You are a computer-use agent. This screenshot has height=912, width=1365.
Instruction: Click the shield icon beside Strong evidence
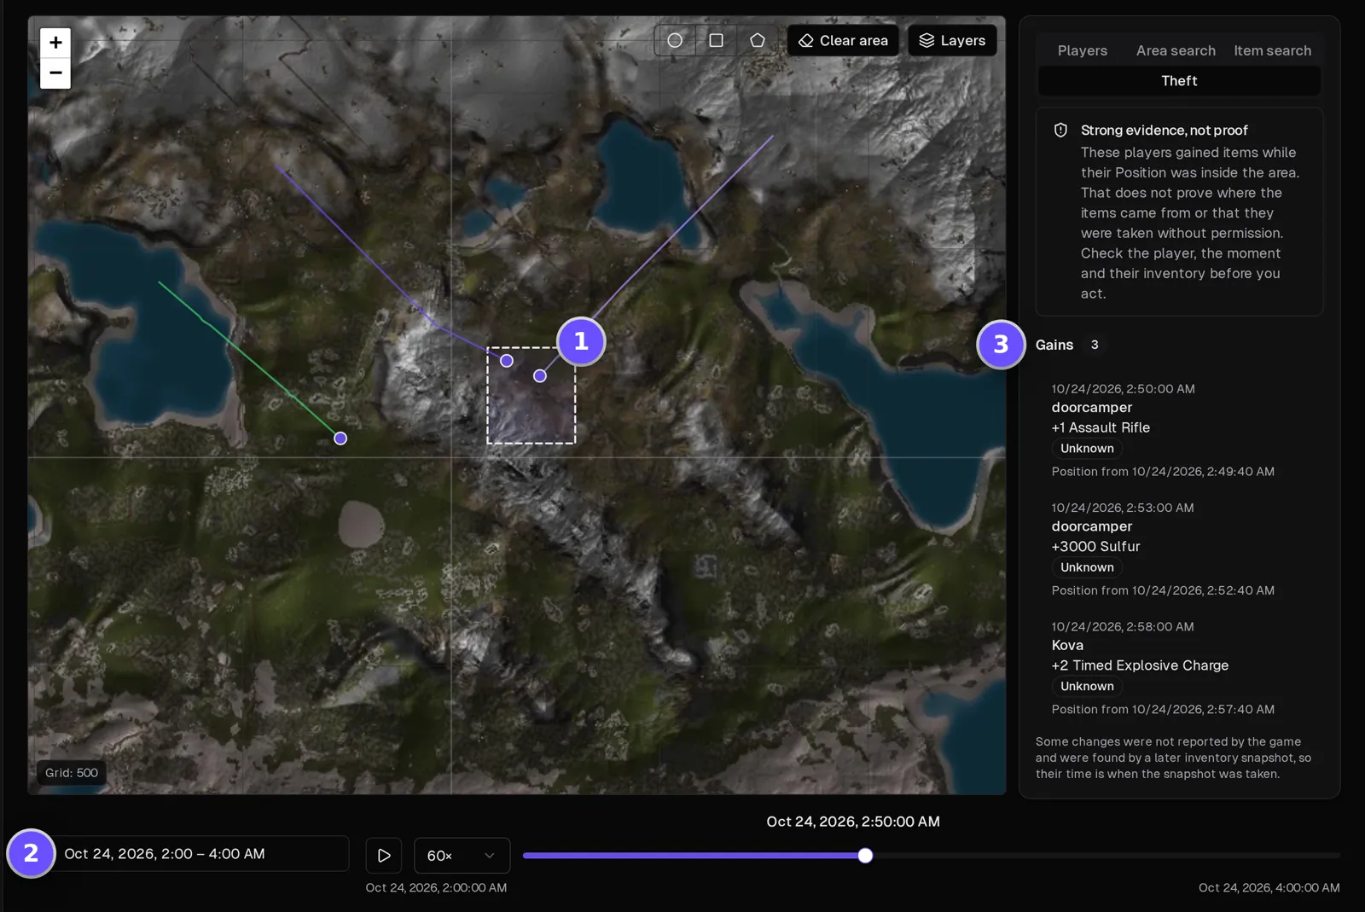pyautogui.click(x=1060, y=130)
